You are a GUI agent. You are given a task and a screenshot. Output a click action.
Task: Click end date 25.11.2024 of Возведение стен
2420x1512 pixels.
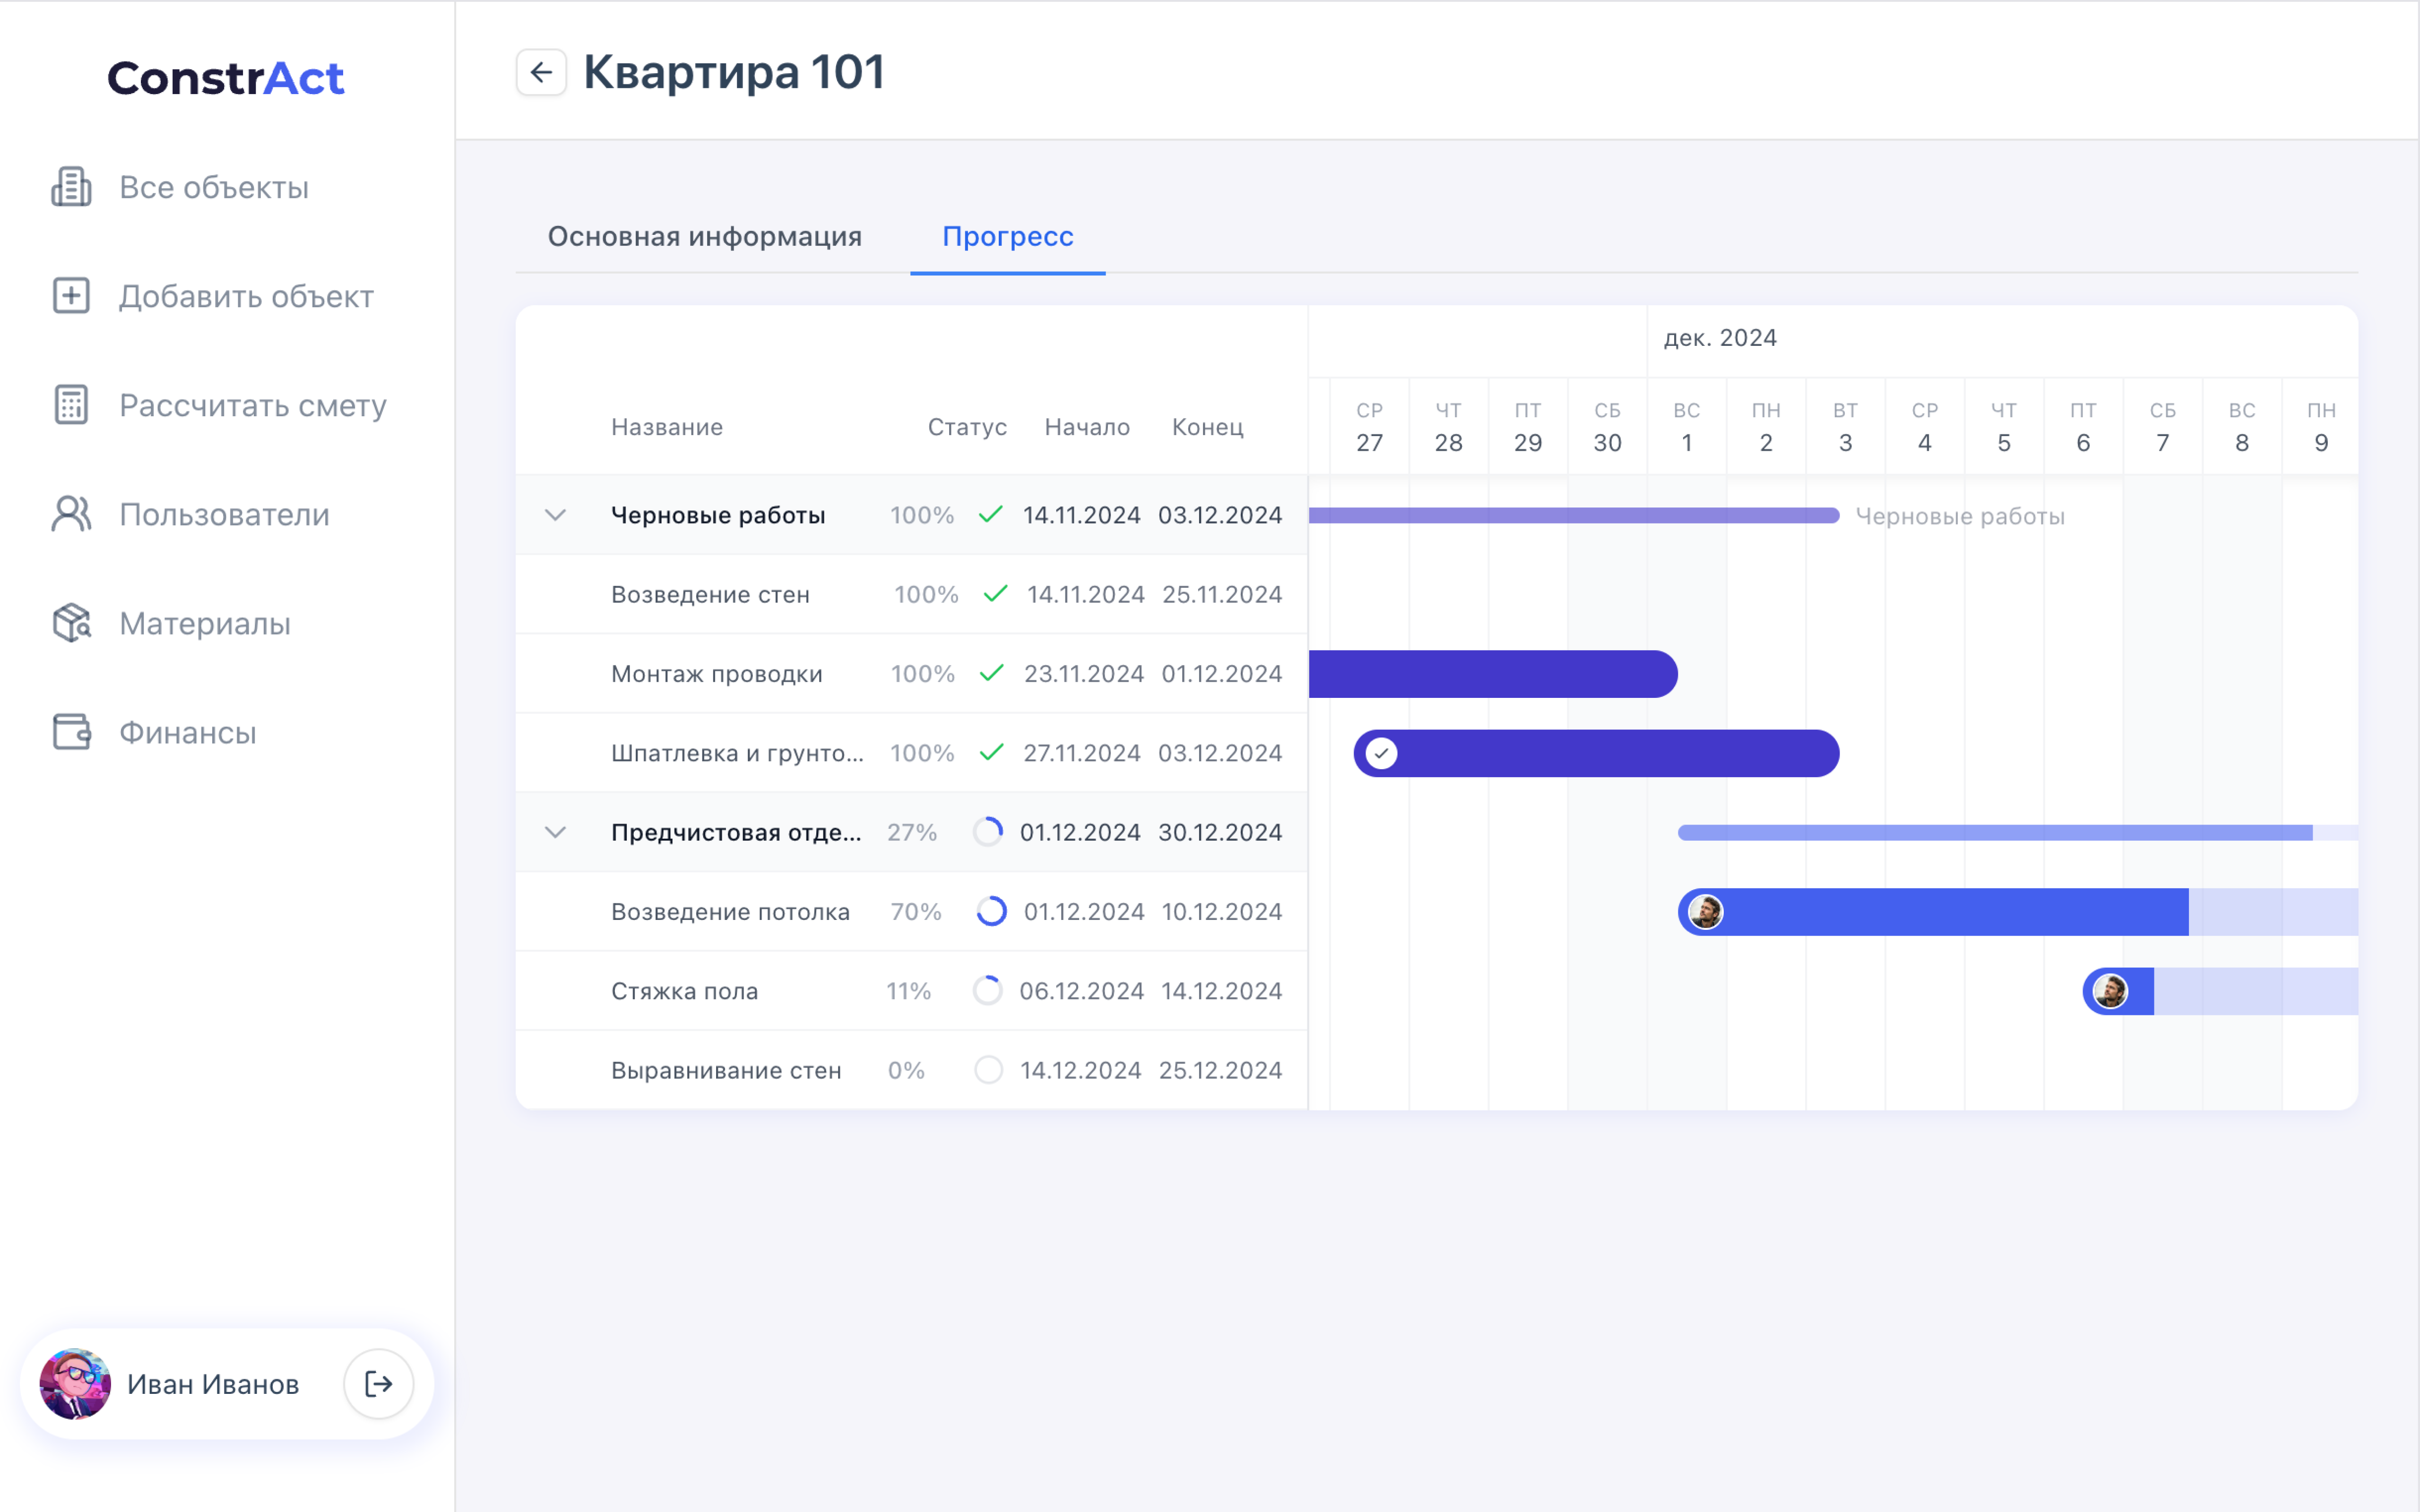pos(1222,594)
